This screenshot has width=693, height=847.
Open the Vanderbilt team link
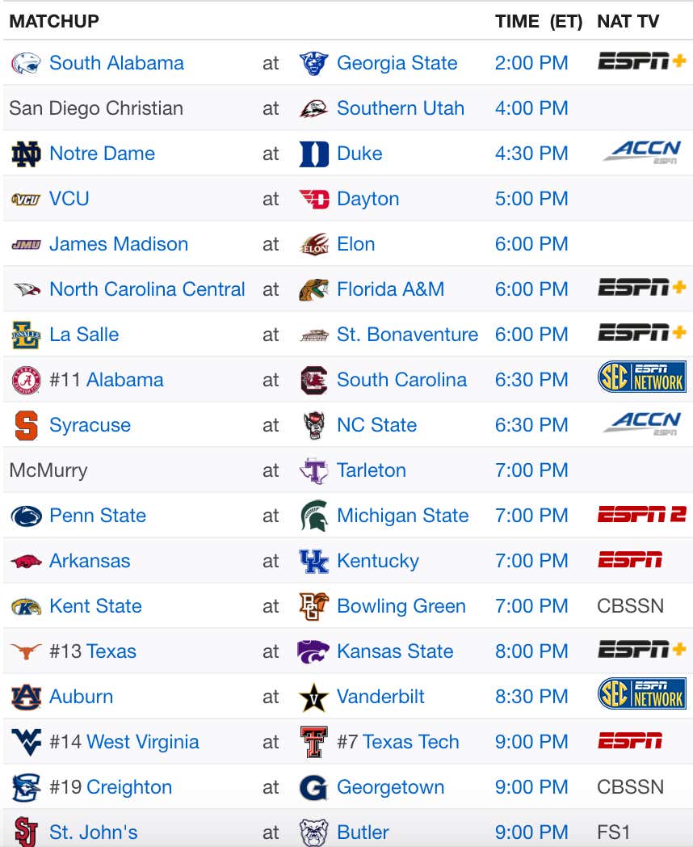380,697
